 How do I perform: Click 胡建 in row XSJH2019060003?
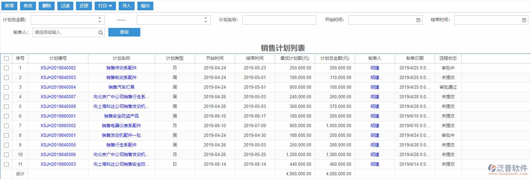click(x=375, y=164)
